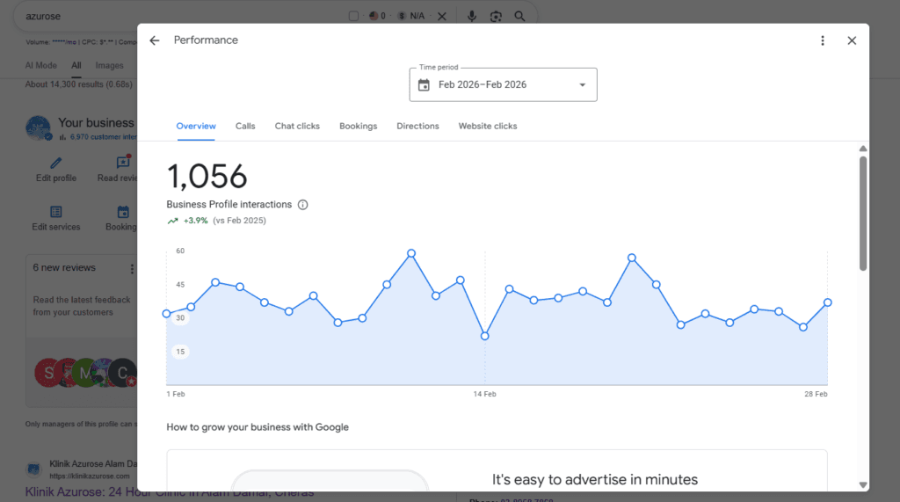Click the Read reviews icon

(123, 162)
